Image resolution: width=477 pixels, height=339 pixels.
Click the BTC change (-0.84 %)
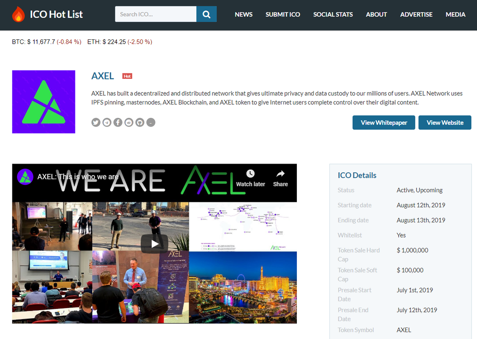point(69,42)
